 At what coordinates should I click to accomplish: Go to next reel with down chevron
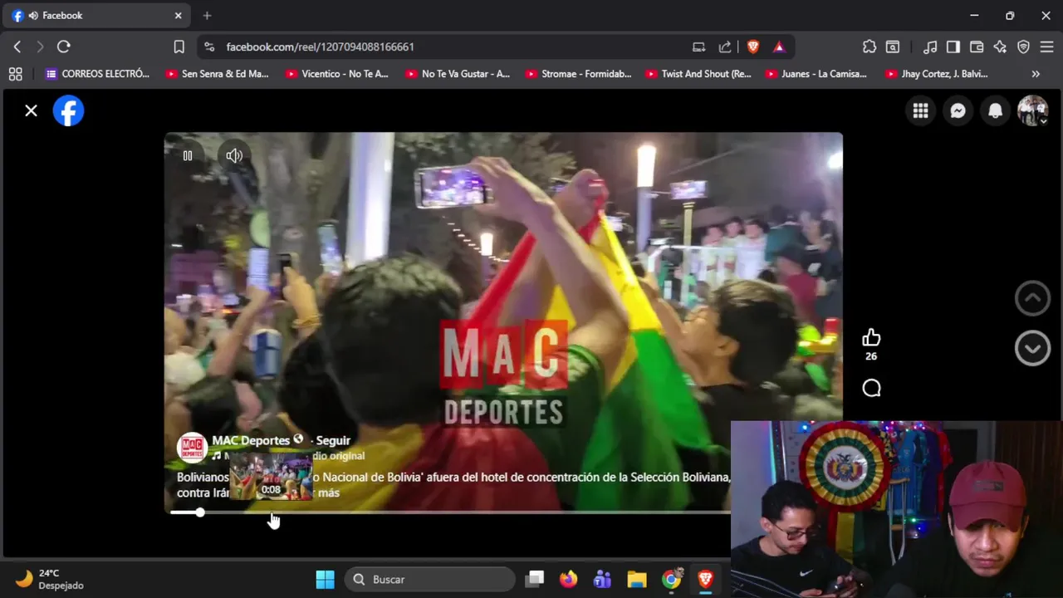coord(1032,348)
